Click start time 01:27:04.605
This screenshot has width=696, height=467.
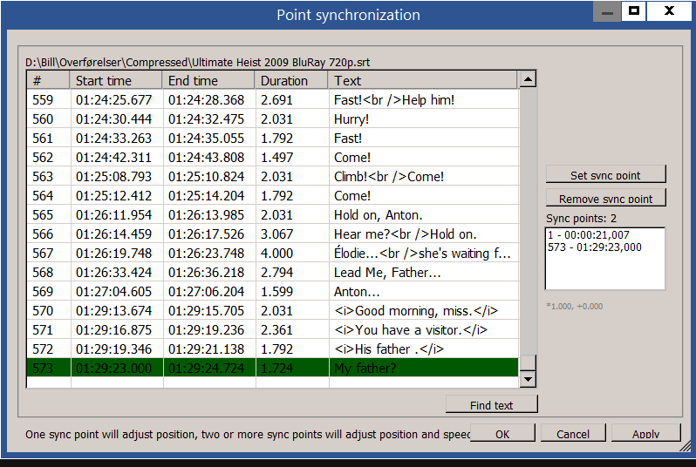(113, 291)
